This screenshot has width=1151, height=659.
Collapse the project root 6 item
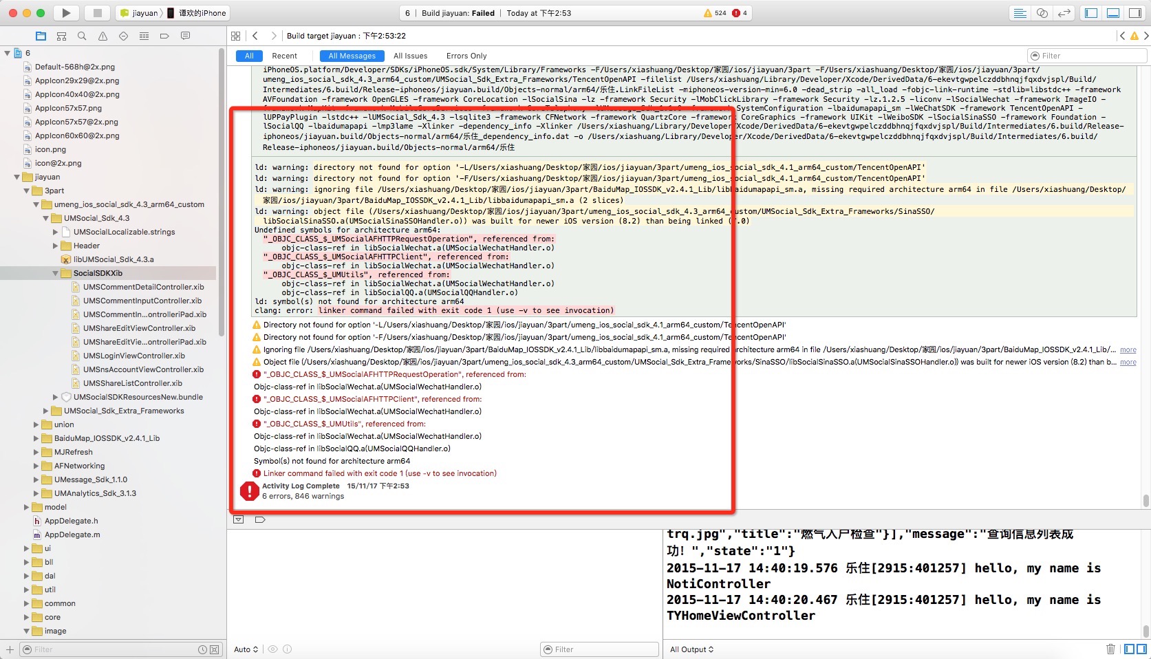coord(8,53)
